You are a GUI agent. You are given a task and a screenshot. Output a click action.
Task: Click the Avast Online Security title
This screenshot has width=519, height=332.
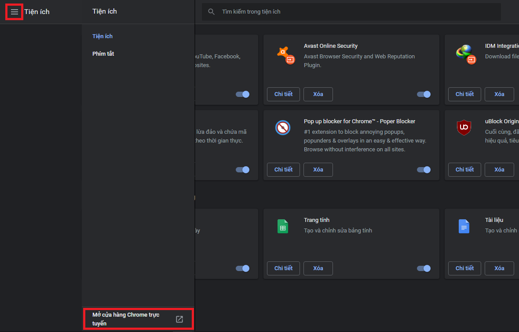coord(331,46)
